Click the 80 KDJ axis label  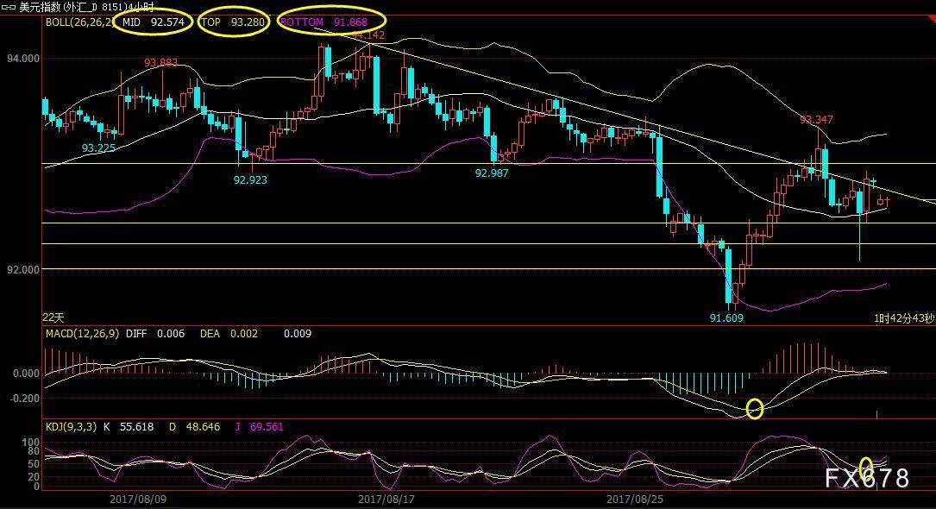34,452
